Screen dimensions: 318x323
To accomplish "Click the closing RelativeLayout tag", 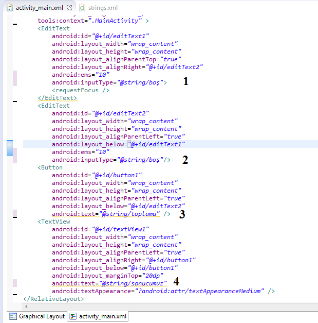I will (x=53, y=299).
